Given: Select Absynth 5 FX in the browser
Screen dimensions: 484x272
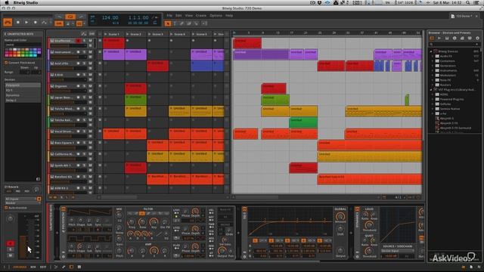Looking at the screenshot, I should point(448,123).
